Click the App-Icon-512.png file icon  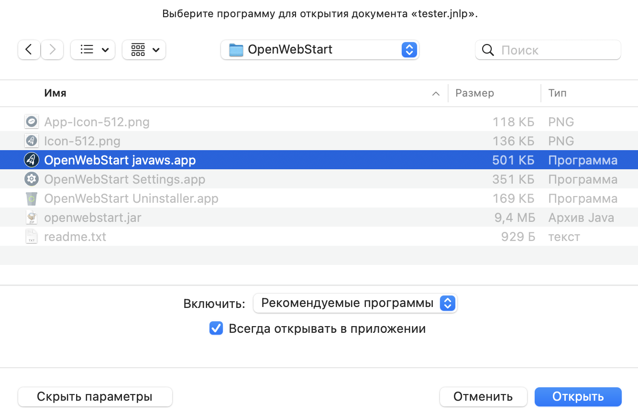pos(32,122)
